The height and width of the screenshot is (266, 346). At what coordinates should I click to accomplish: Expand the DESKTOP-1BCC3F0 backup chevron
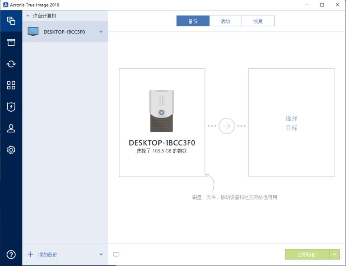coord(101,32)
